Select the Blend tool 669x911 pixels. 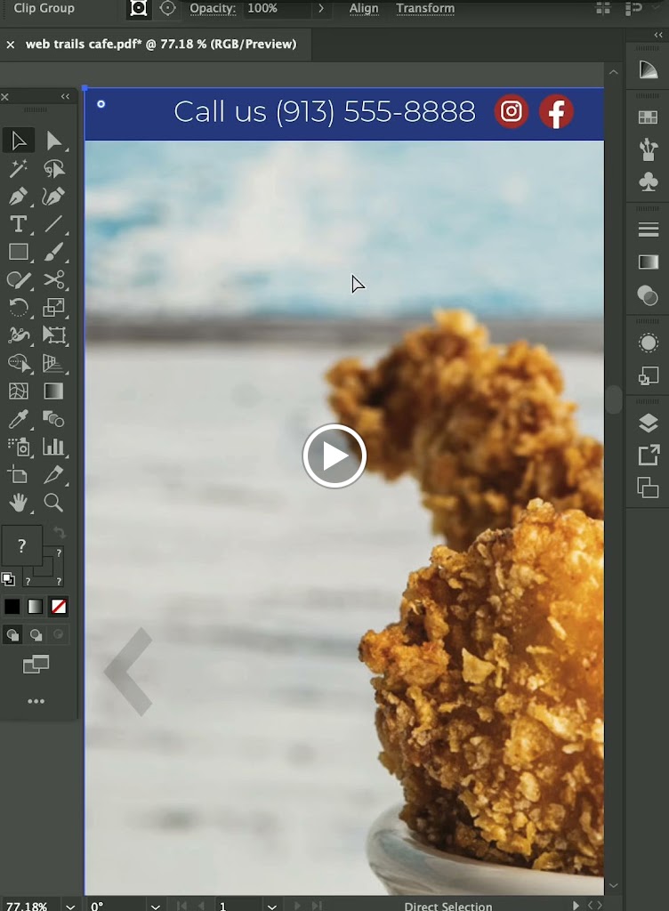click(54, 419)
